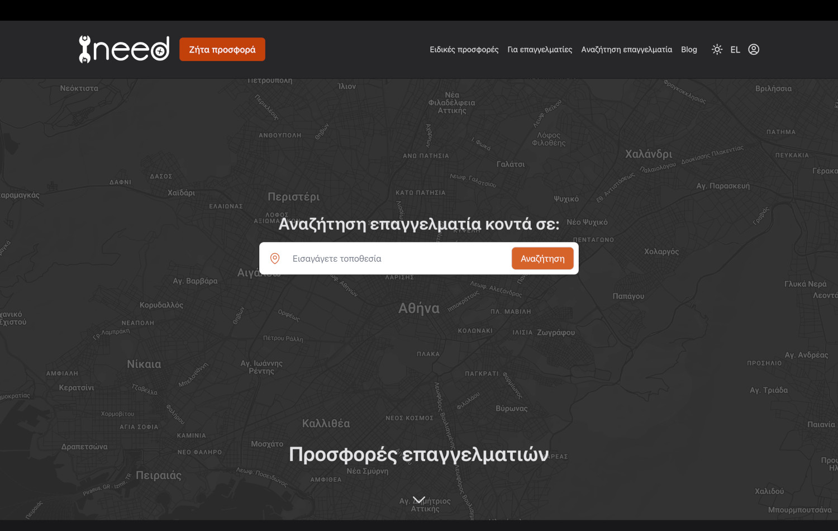This screenshot has height=531, width=838.
Task: Expand the down chevron below Προσφορές επαγγελματιών
Action: tap(419, 500)
